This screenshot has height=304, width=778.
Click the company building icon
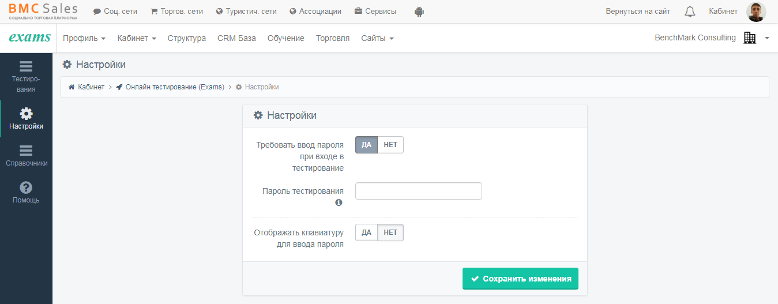750,37
